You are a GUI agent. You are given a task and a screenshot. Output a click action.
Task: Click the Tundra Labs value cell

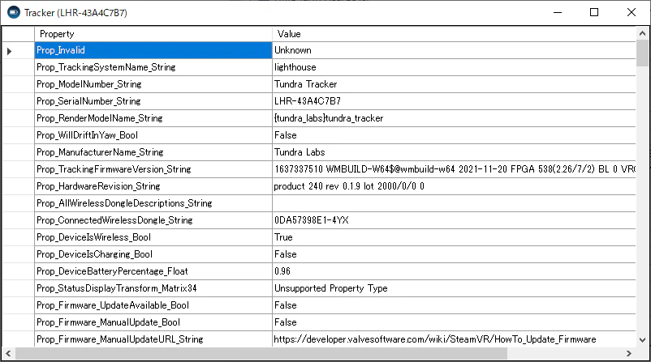coord(454,152)
